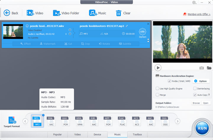The height and width of the screenshot is (140, 213).
Task: Expand the audio track selector arrows
Action: click(66, 34)
